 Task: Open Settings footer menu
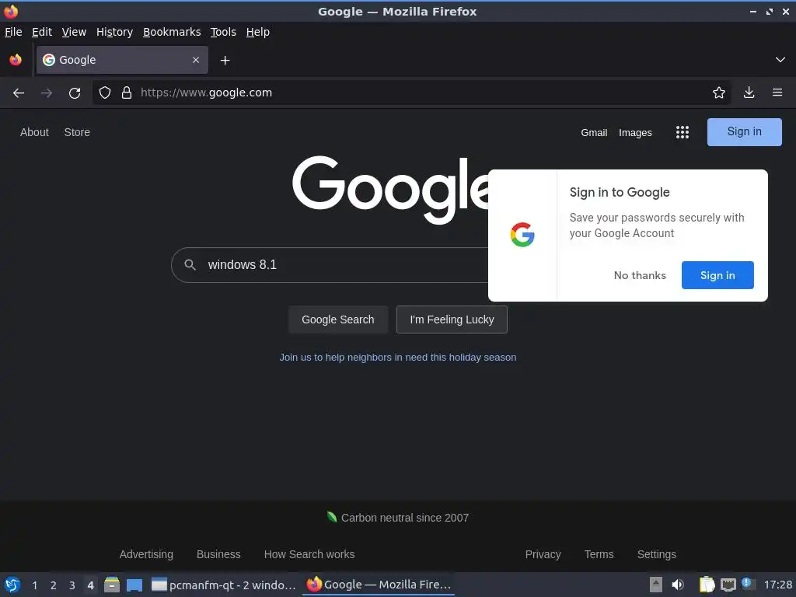pos(656,554)
